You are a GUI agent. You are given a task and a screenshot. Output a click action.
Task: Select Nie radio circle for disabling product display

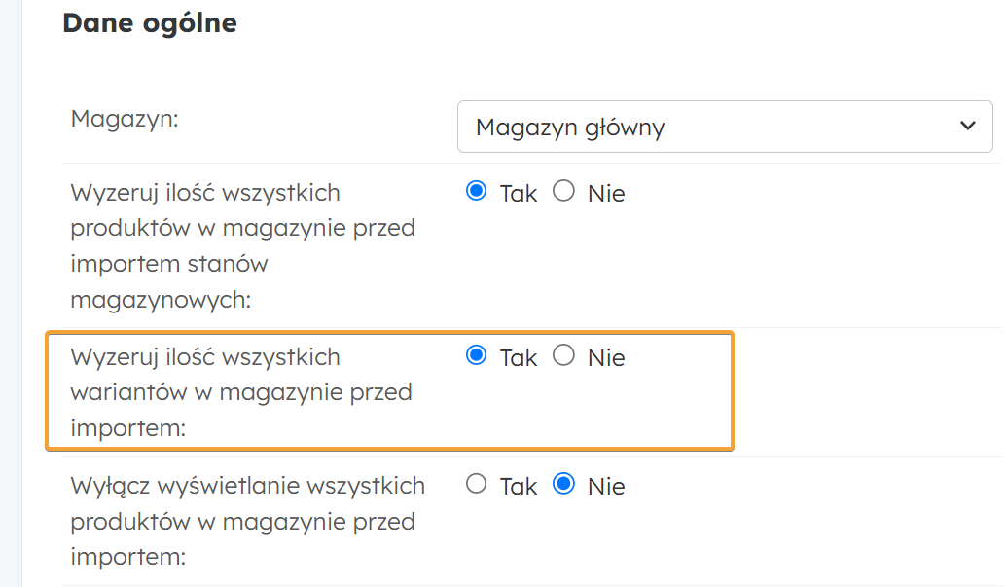click(563, 484)
